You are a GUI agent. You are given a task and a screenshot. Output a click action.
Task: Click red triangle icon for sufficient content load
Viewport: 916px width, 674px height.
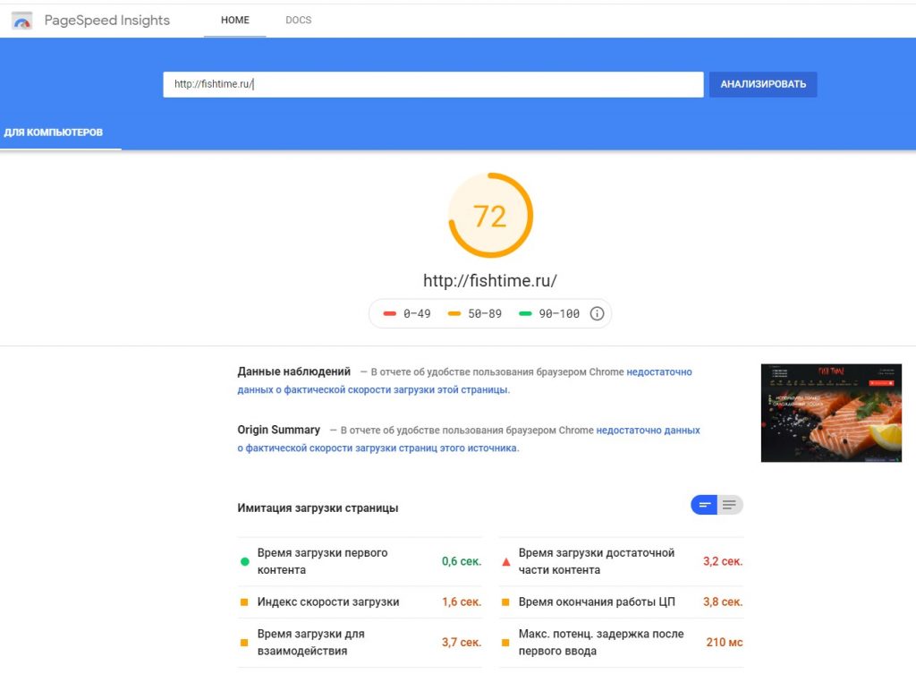click(x=506, y=562)
